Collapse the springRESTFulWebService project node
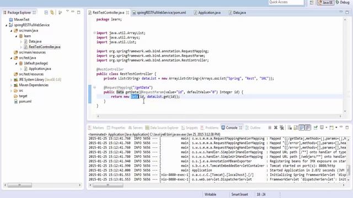 coord(6,25)
